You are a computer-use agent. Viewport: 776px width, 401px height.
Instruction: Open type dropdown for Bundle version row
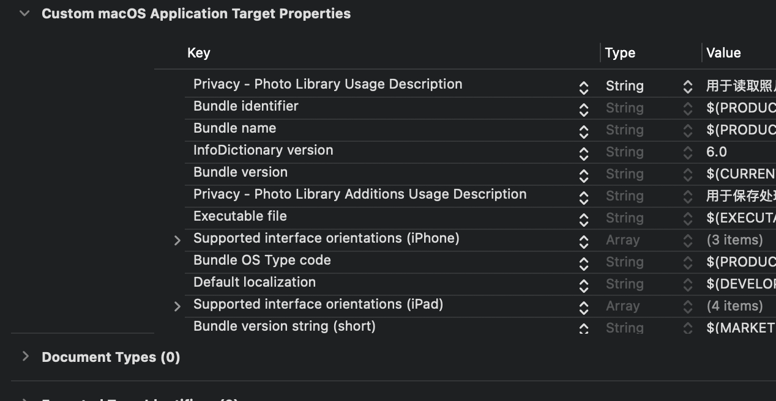(688, 175)
